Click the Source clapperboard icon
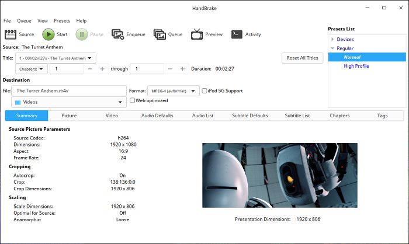409x244 pixels. (11, 34)
